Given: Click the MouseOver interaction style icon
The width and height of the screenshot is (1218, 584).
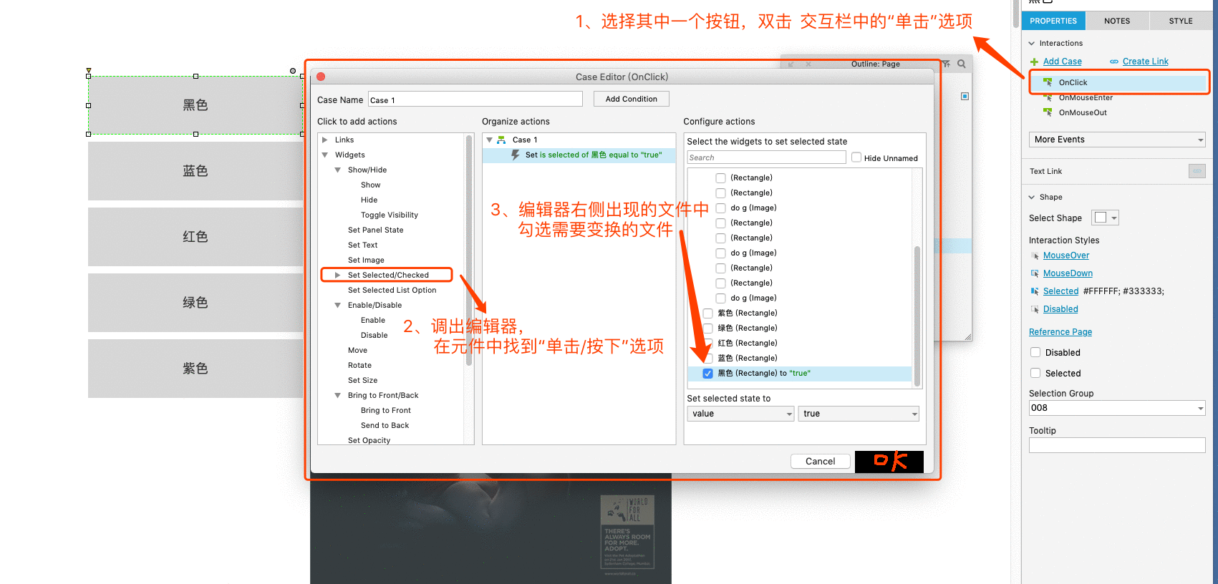Looking at the screenshot, I should (x=1035, y=256).
